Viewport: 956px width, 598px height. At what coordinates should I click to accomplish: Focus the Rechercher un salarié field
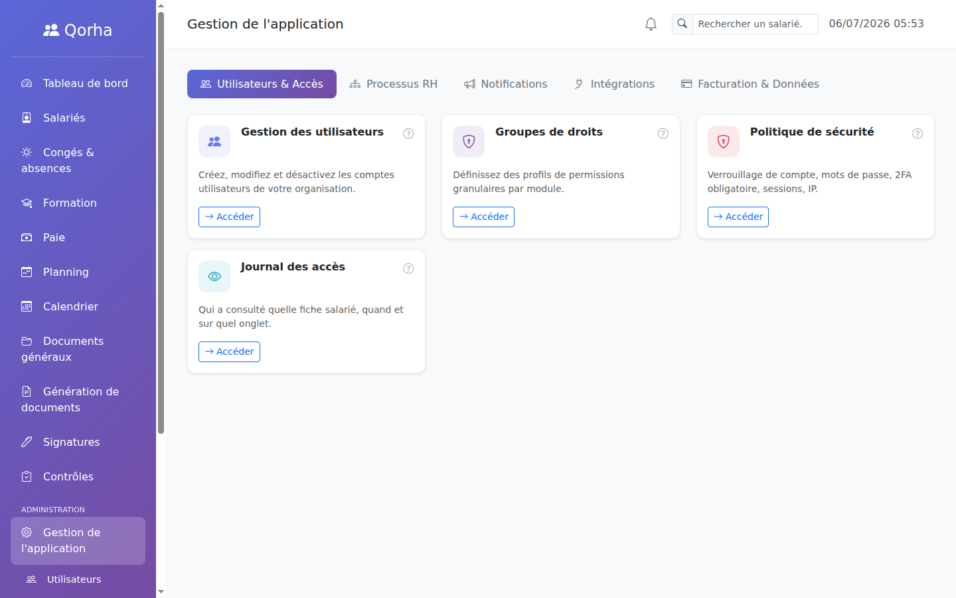[x=755, y=24]
